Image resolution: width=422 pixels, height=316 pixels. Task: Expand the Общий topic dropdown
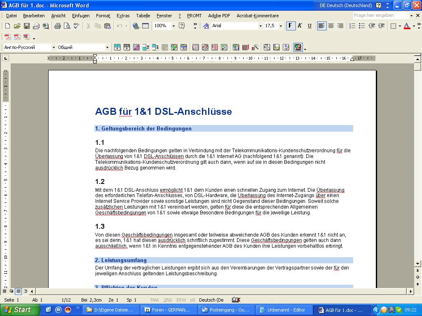click(x=107, y=48)
